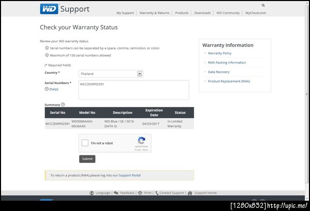Check the I'm not a robot box
This screenshot has height=211, width=310.
pyautogui.click(x=85, y=143)
